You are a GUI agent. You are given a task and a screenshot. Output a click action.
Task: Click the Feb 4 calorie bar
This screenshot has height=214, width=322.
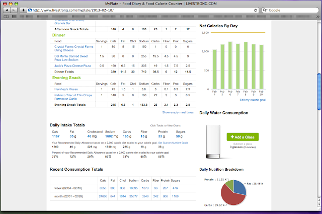214,69
